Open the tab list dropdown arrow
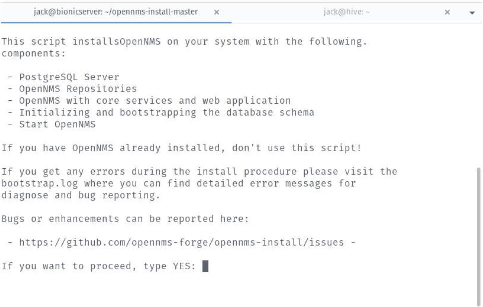The image size is (483, 307). [x=472, y=13]
